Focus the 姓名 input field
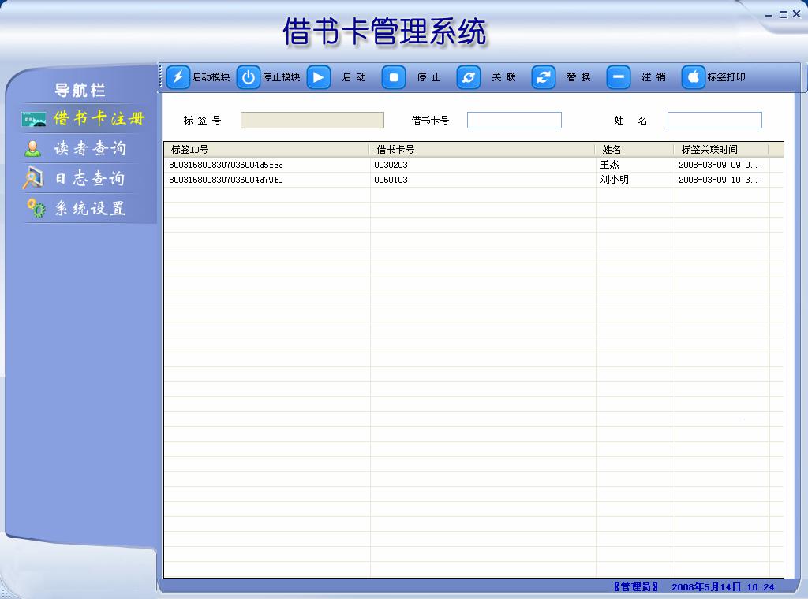This screenshot has width=808, height=599. click(x=715, y=121)
